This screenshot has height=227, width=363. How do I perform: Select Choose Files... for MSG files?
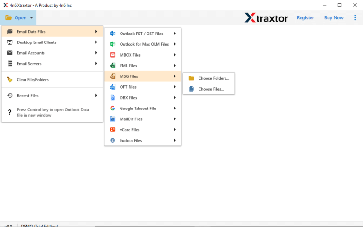click(x=211, y=89)
